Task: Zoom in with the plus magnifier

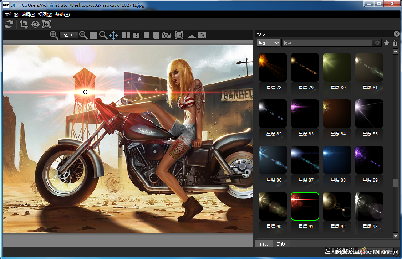Action: tap(54, 35)
